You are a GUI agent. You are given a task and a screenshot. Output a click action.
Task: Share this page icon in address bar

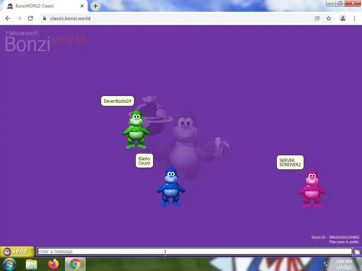[x=317, y=18]
